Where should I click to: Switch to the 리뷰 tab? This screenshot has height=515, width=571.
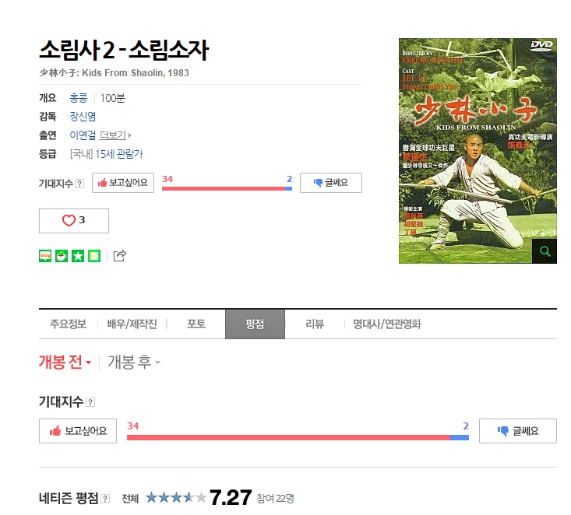point(315,324)
